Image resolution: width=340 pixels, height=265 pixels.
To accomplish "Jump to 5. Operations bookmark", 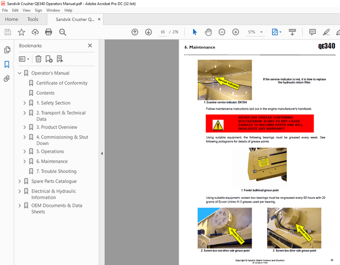I will (x=50, y=152).
